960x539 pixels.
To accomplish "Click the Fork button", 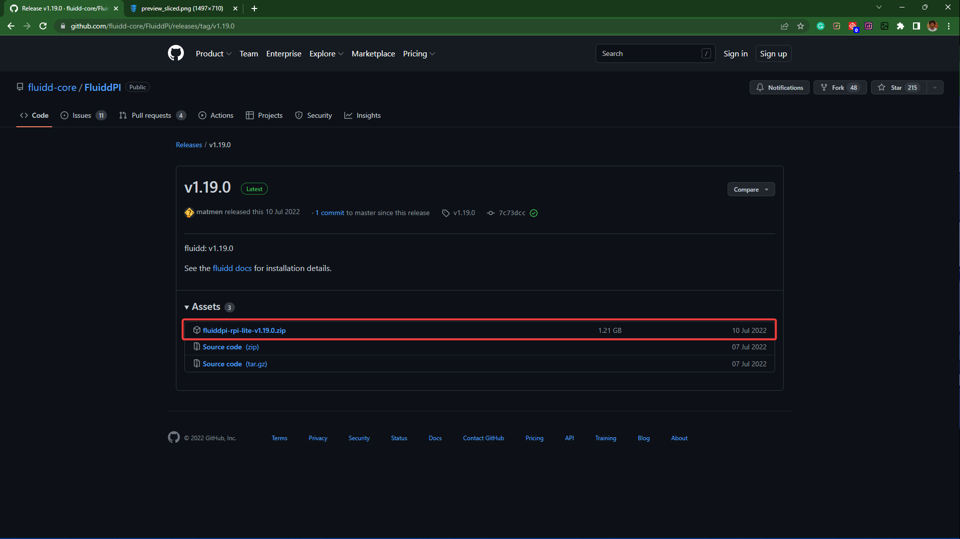I will 840,87.
